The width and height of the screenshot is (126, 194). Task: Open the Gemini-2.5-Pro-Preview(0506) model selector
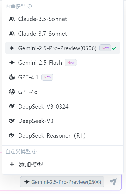pos(62,182)
